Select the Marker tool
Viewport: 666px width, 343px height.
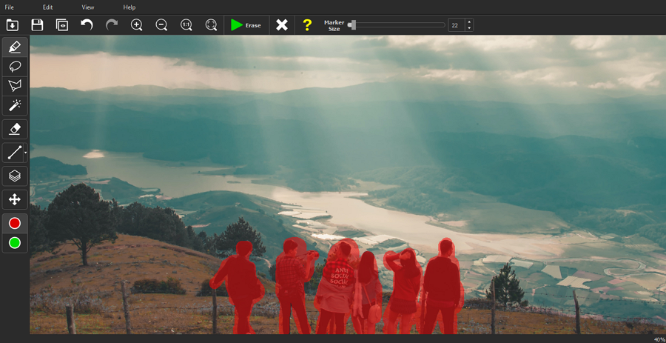15,47
